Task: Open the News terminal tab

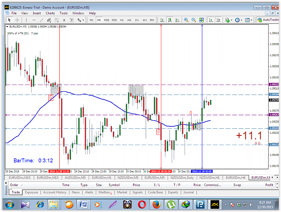Action: (76, 192)
